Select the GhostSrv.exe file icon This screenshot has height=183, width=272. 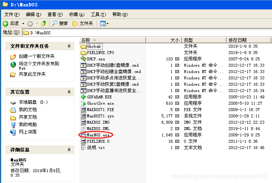[83, 103]
